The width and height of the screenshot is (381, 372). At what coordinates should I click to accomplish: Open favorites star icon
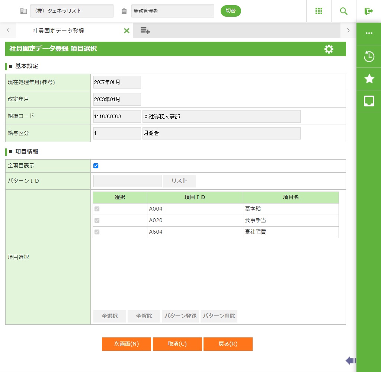[x=369, y=78]
